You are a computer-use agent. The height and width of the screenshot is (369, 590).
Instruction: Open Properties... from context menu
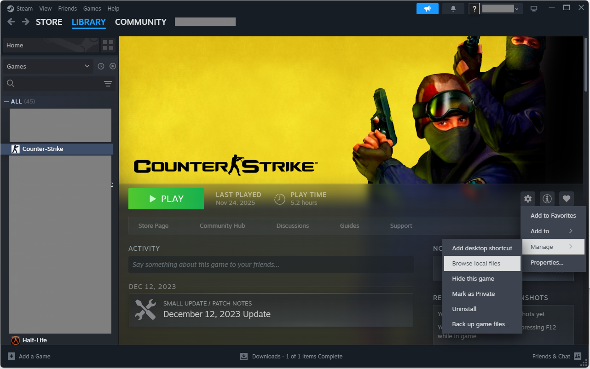(552, 262)
